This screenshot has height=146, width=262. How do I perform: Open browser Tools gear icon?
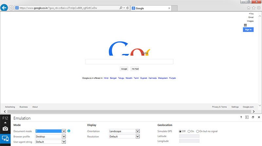coord(259,8)
